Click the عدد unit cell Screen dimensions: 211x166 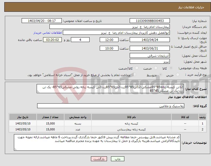tap(78, 129)
